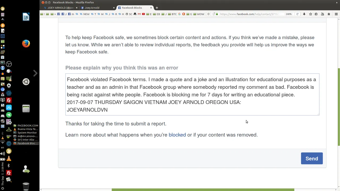Open the file cabinet archive icon
Viewport: 340px width, 191px height.
pyautogui.click(x=26, y=108)
